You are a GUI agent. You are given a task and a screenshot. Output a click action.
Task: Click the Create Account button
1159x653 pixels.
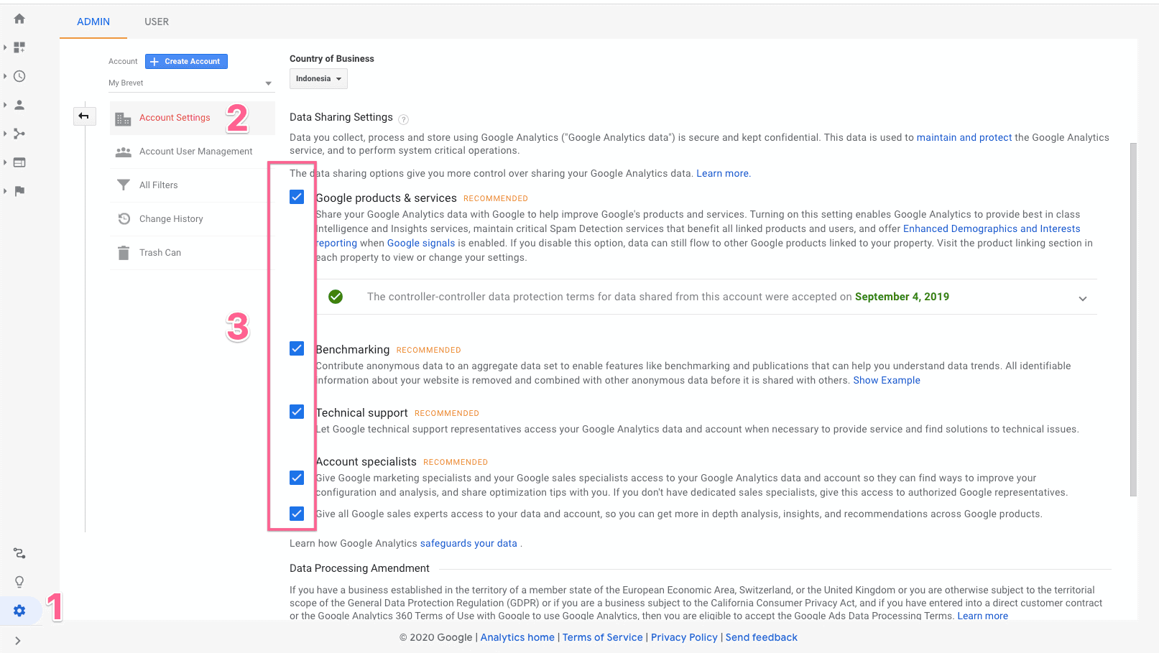[x=185, y=61]
